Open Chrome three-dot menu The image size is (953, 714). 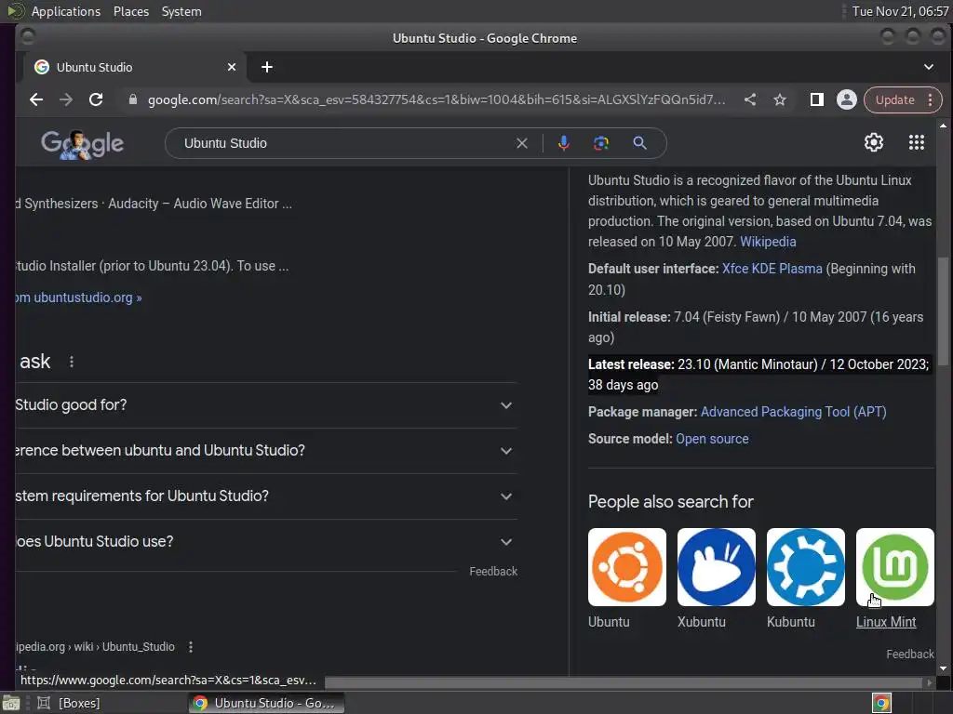[931, 99]
